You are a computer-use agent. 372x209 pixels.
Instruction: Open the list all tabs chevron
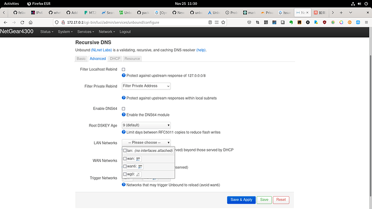pos(350,12)
